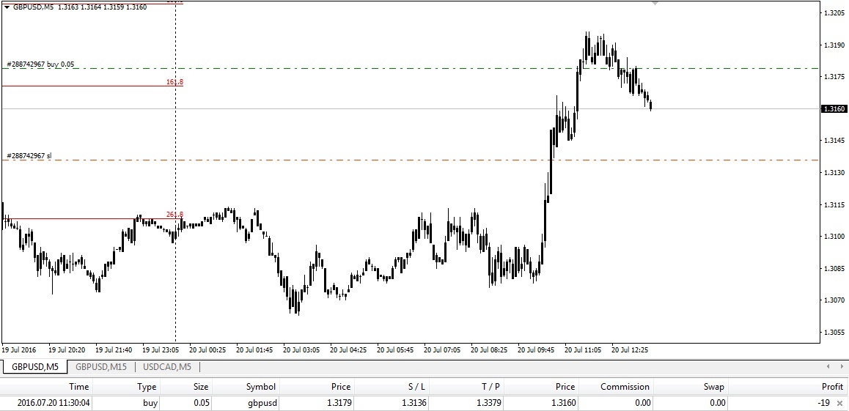The image size is (849, 411).
Task: Click the 161.8 Fibonacci level label
Action: (x=175, y=82)
